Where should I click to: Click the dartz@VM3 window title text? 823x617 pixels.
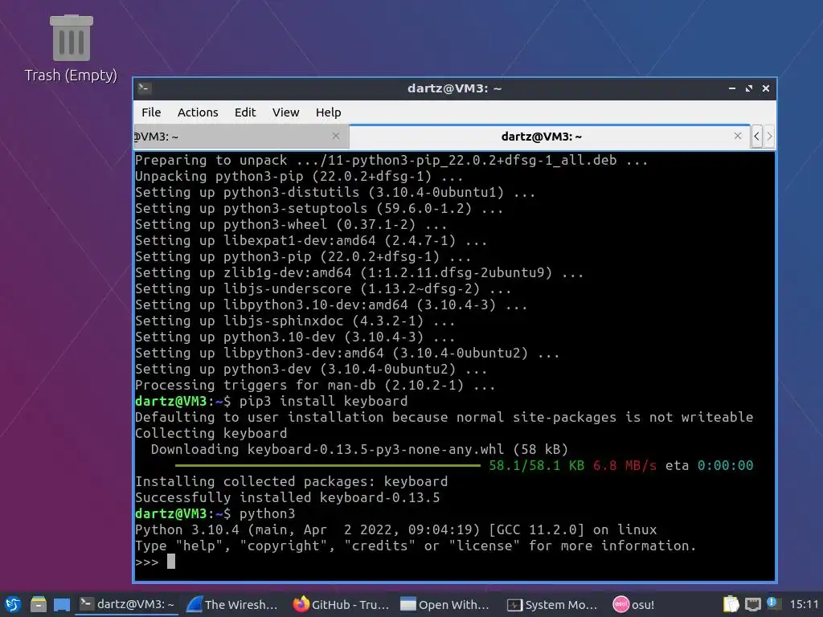point(455,88)
